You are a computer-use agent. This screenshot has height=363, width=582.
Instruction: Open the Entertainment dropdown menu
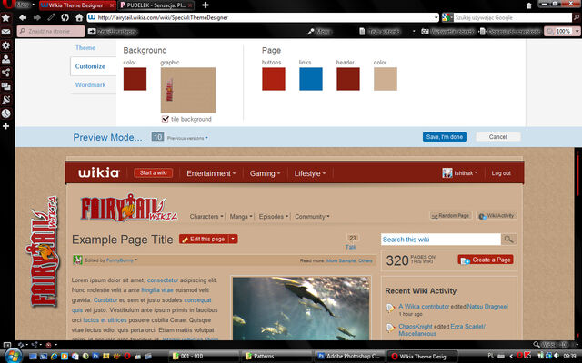click(x=211, y=173)
